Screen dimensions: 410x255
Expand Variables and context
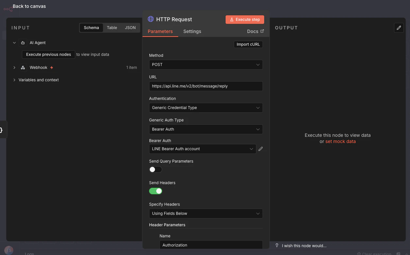14,80
